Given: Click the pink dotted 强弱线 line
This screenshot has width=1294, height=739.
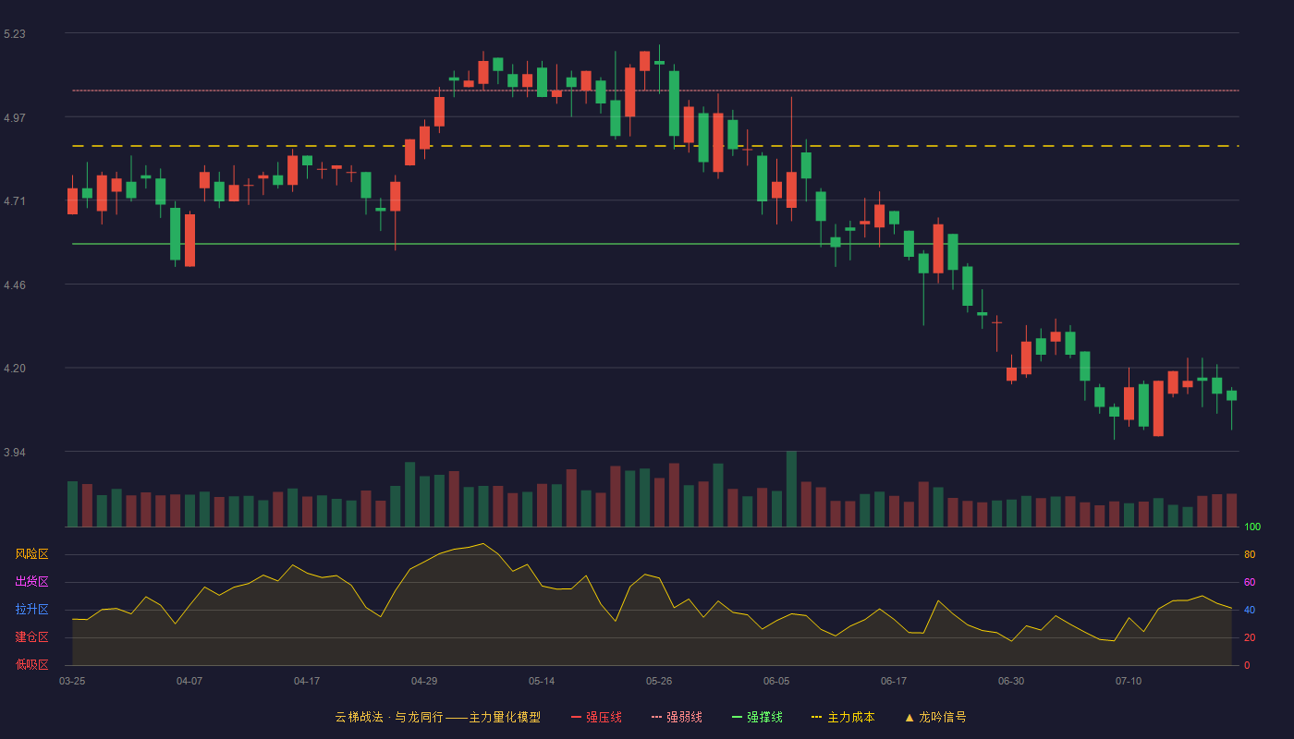Looking at the screenshot, I should click(x=655, y=91).
